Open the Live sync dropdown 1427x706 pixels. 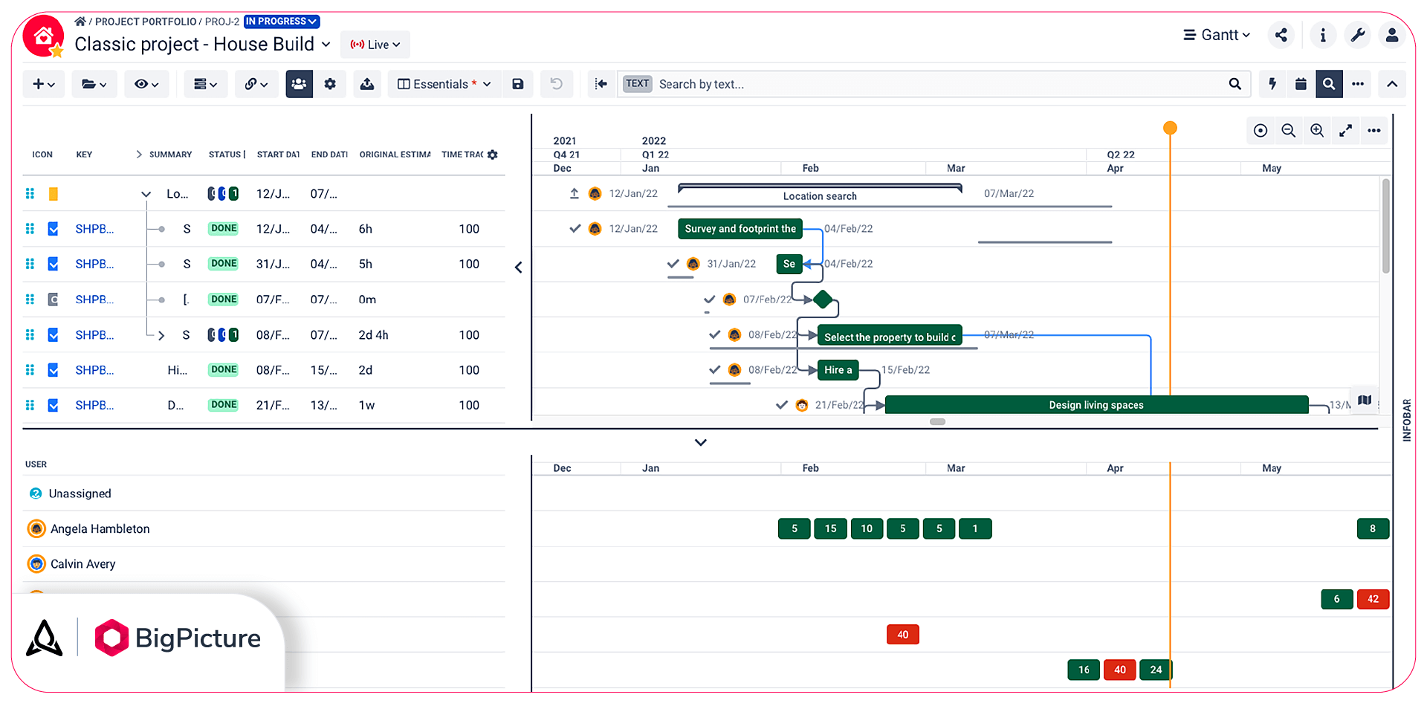pos(375,45)
